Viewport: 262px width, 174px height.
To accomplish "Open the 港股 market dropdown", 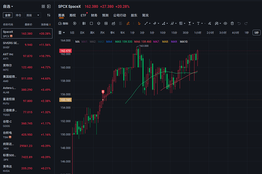I will tap(33, 15).
